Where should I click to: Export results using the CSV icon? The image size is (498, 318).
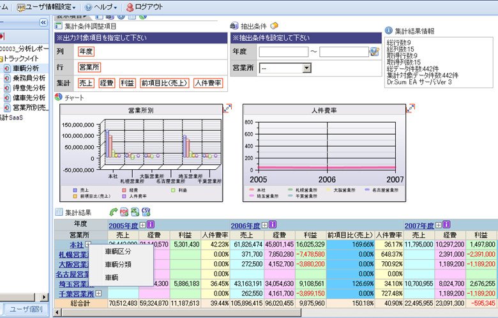(146, 211)
